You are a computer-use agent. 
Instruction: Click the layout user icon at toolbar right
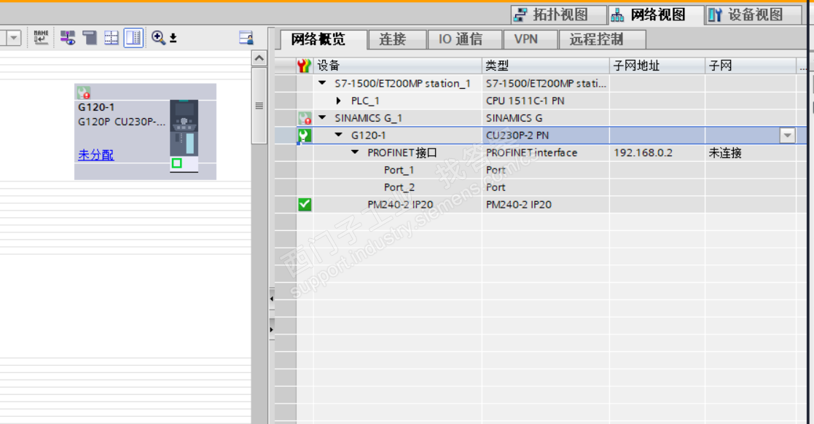coord(246,37)
